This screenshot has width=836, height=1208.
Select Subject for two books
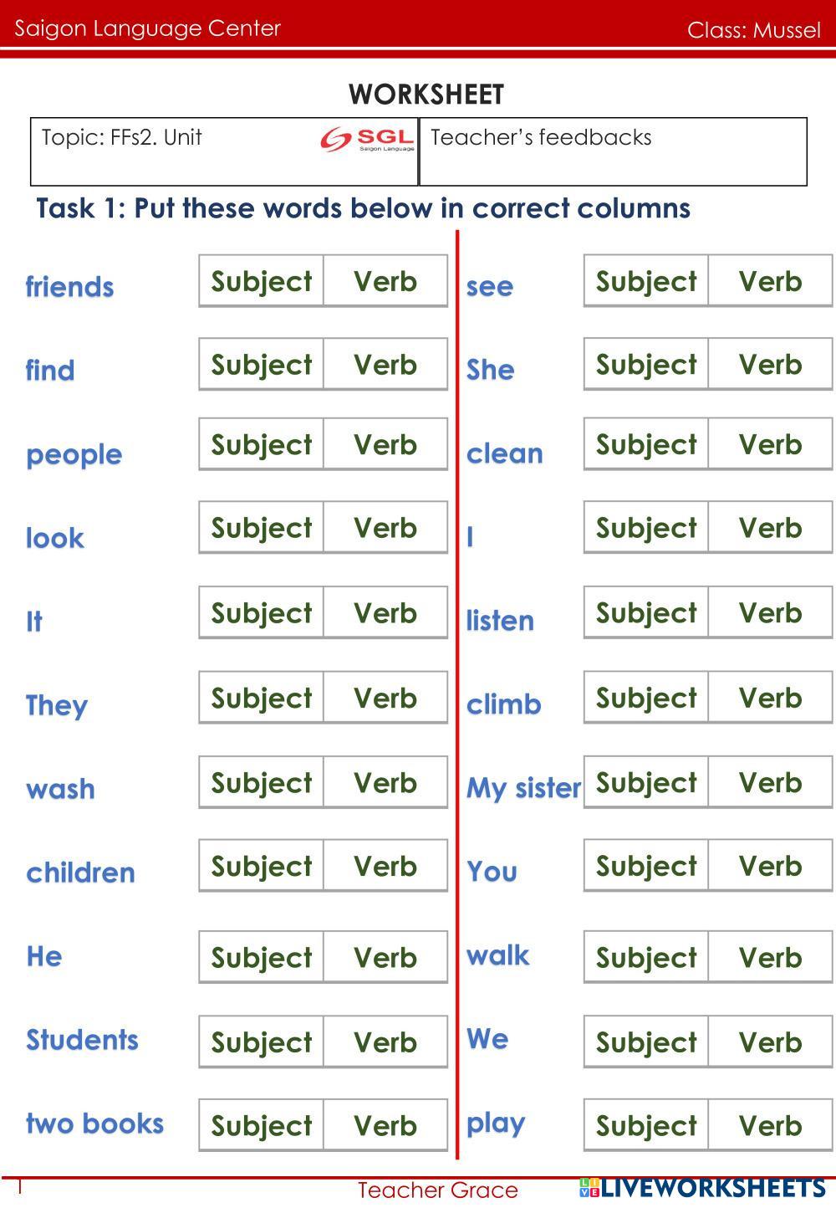point(262,1126)
